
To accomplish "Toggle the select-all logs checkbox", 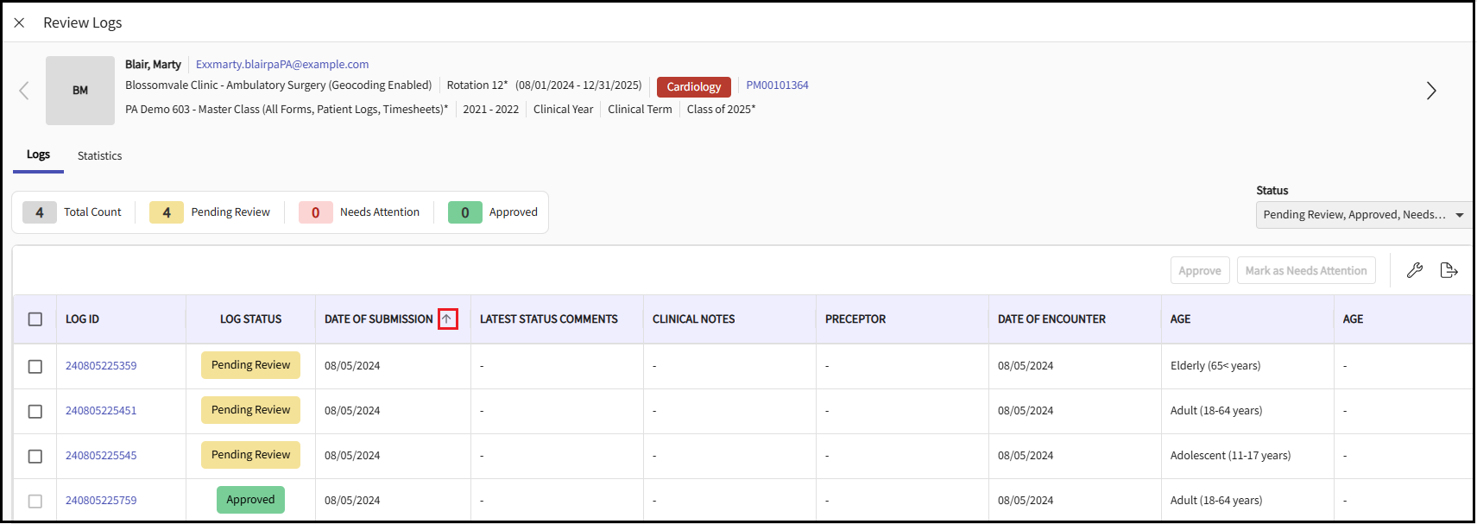I will tap(35, 319).
